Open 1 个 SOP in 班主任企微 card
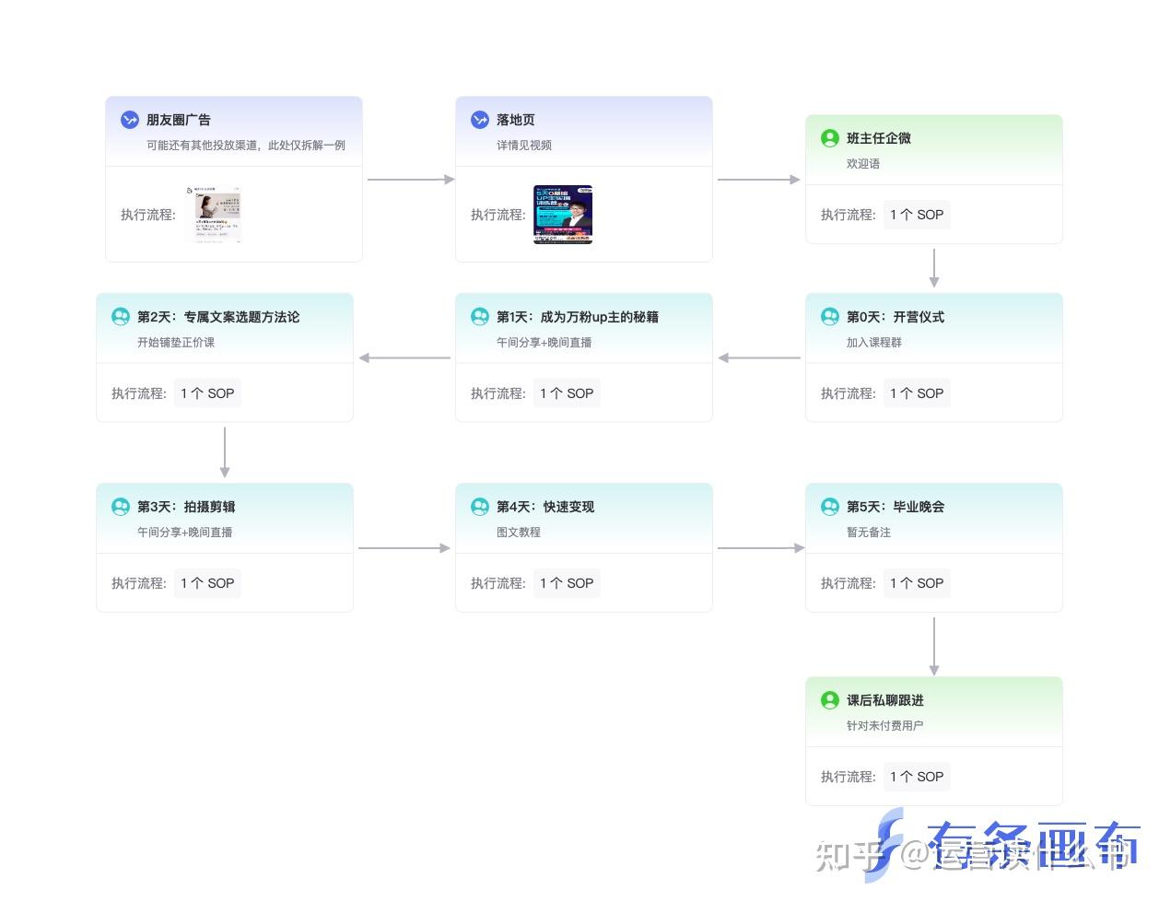 (x=917, y=215)
